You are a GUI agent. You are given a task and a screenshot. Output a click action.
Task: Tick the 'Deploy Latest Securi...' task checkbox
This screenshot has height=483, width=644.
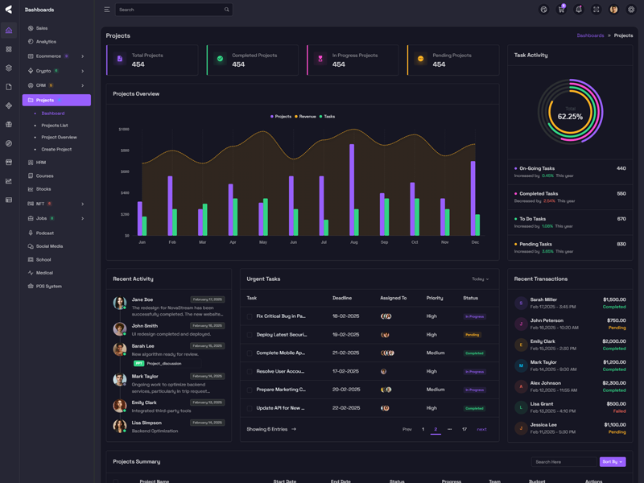click(x=250, y=335)
